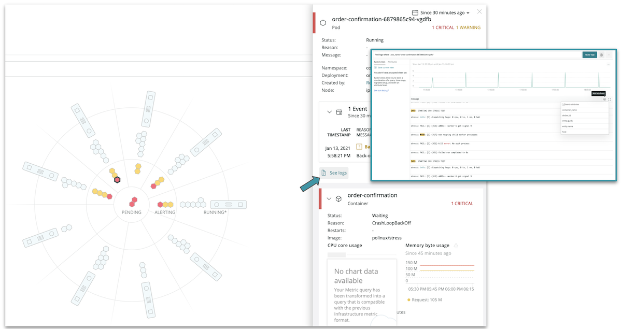Click the yellow Request: 105 M legend dot
This screenshot has height=329, width=622.
point(409,300)
